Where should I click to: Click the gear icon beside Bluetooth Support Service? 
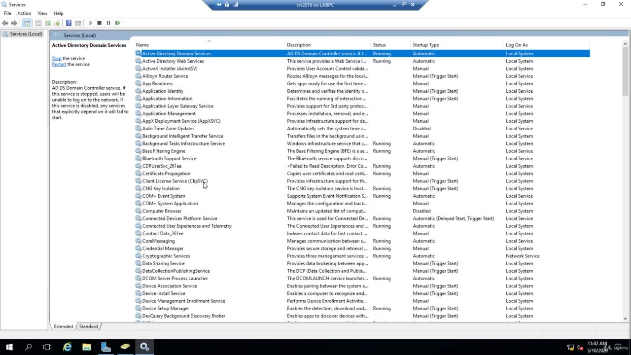click(x=139, y=158)
